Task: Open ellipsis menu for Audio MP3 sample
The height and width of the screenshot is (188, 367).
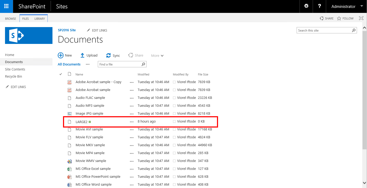Action: (132, 106)
